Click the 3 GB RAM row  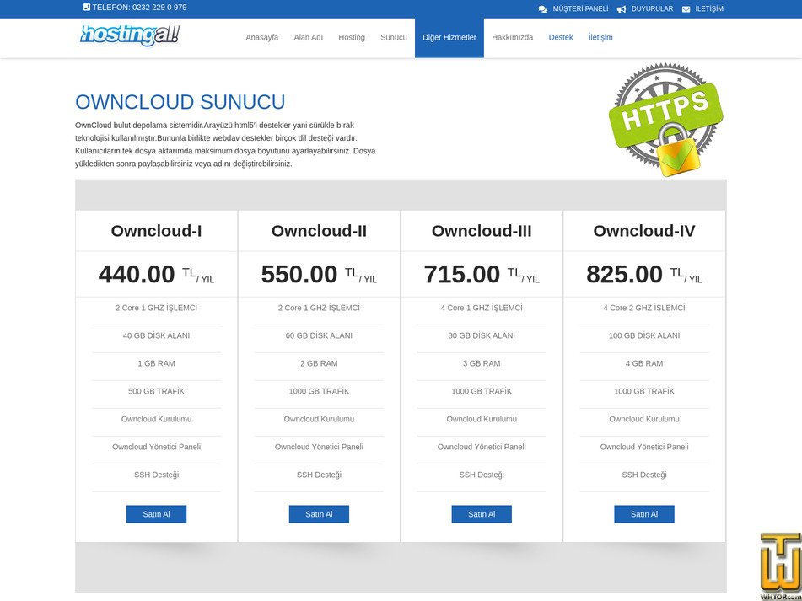(x=482, y=363)
